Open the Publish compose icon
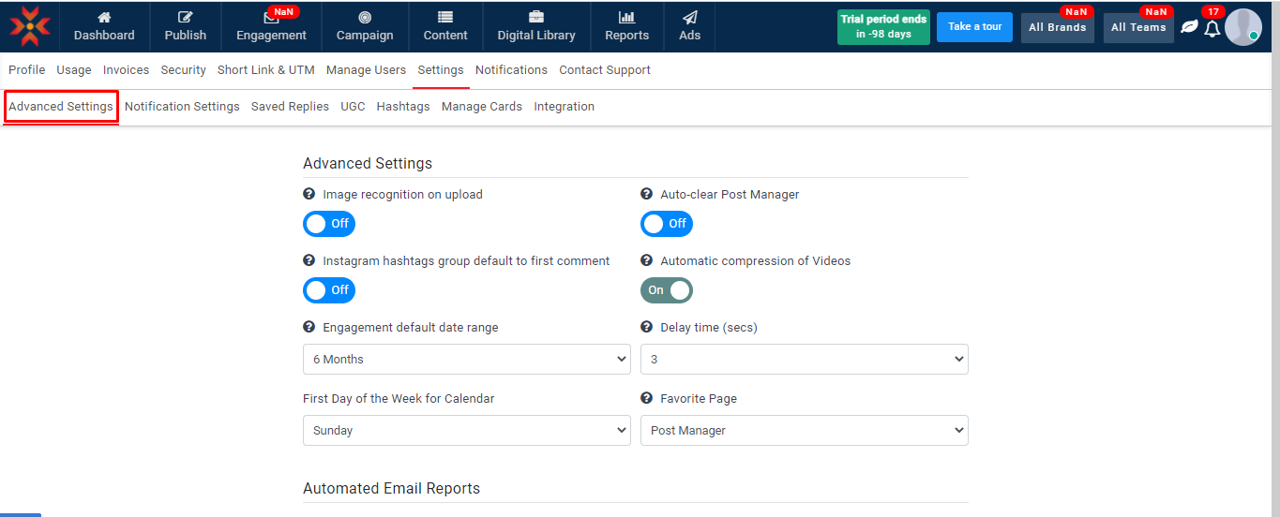 click(x=185, y=17)
